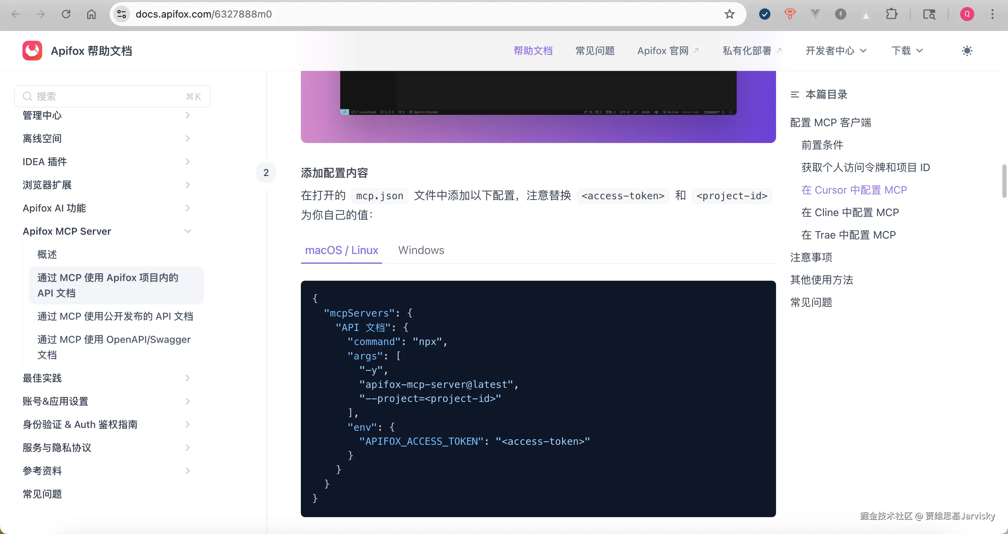Image resolution: width=1008 pixels, height=534 pixels.
Task: Toggle the light/dark theme sun icon
Action: (967, 51)
